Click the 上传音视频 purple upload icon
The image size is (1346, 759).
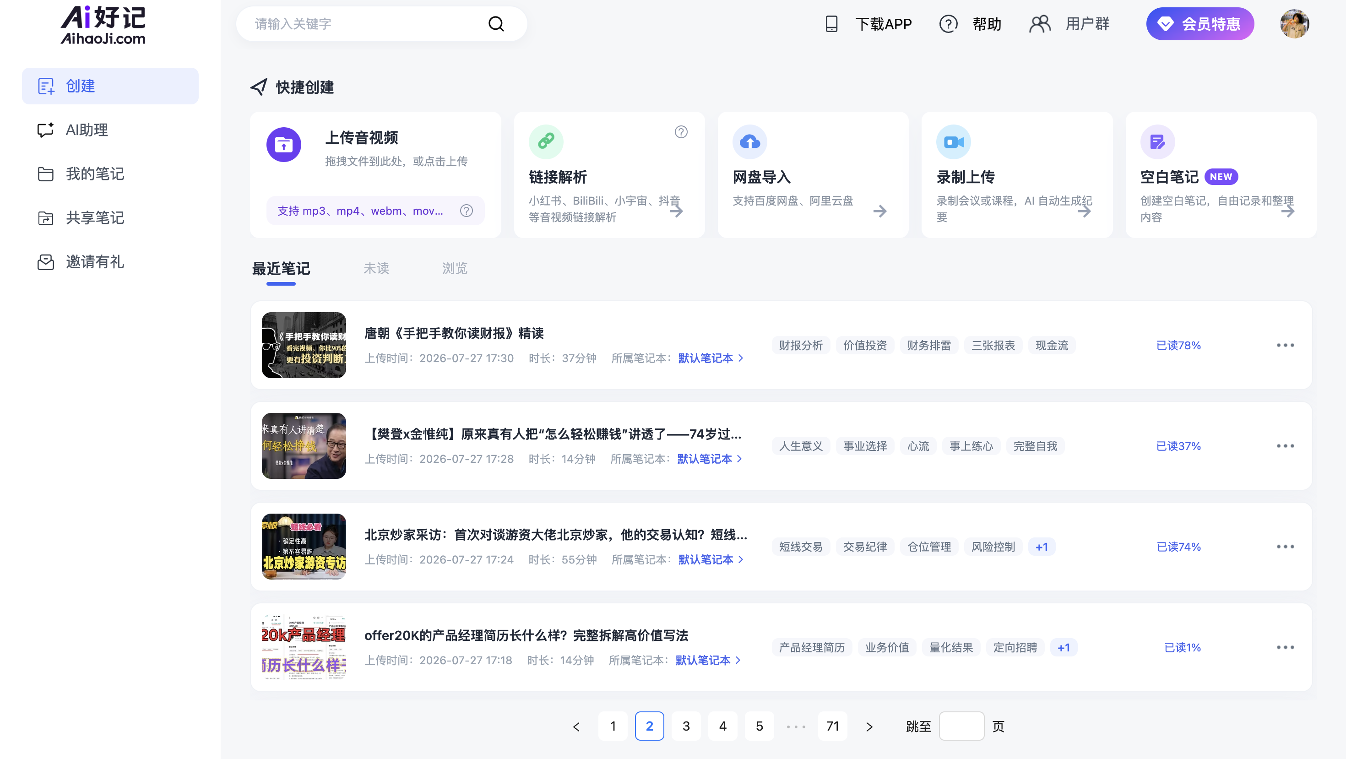point(284,145)
